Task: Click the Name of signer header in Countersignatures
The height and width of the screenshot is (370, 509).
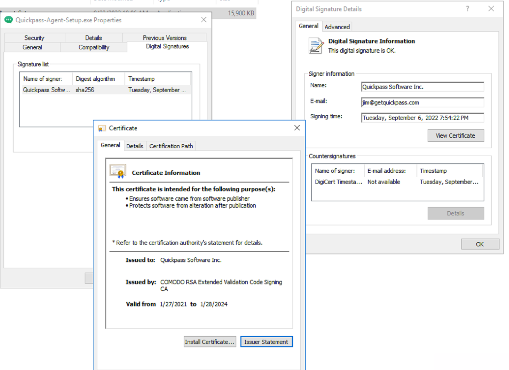Action: coord(338,171)
